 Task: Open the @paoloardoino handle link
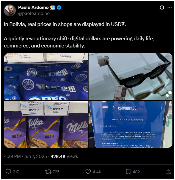pyautogui.click(x=34, y=13)
